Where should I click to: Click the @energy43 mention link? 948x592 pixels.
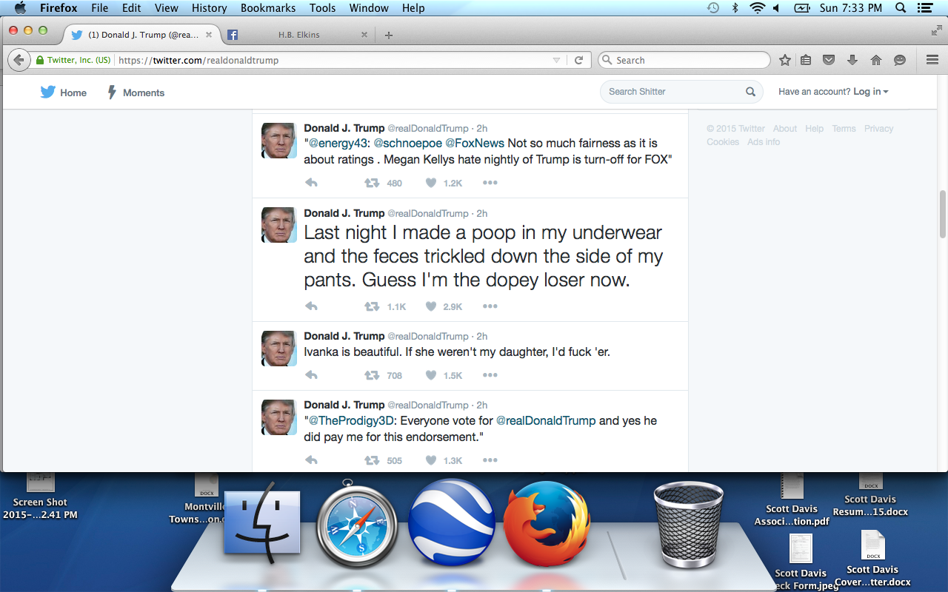338,143
